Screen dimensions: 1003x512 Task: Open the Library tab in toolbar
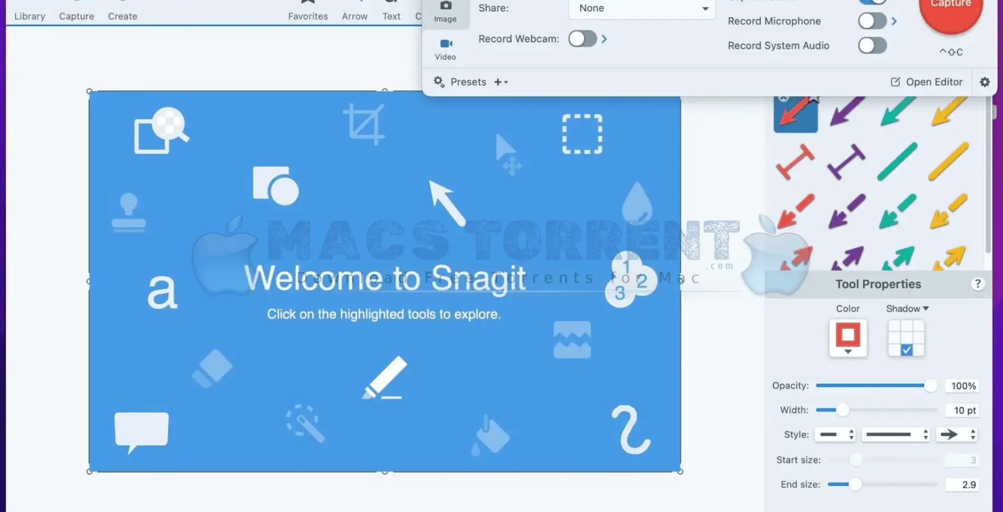click(29, 16)
